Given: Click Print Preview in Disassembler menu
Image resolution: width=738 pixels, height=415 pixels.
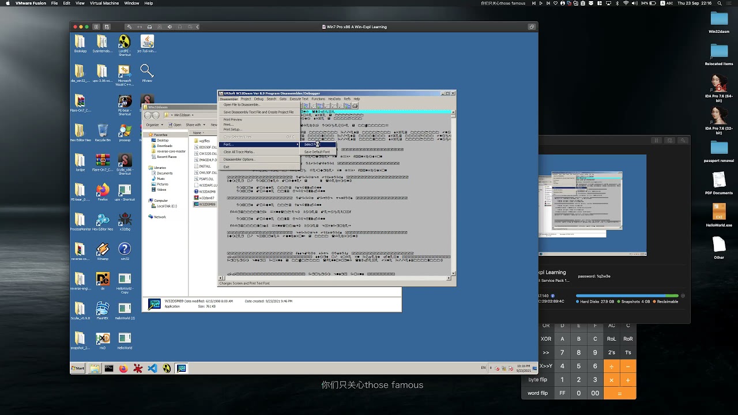Looking at the screenshot, I should pyautogui.click(x=259, y=119).
